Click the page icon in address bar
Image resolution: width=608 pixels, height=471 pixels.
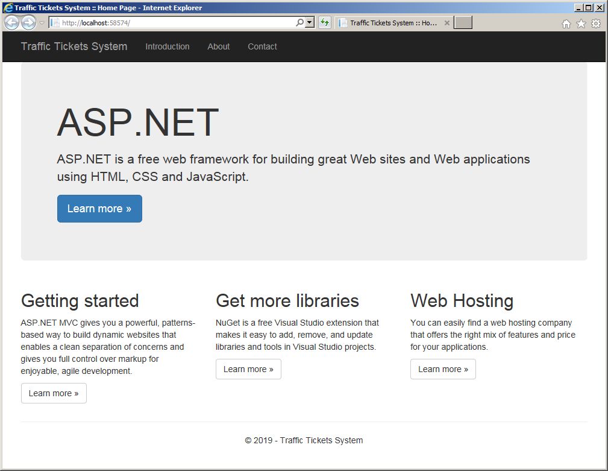(55, 23)
